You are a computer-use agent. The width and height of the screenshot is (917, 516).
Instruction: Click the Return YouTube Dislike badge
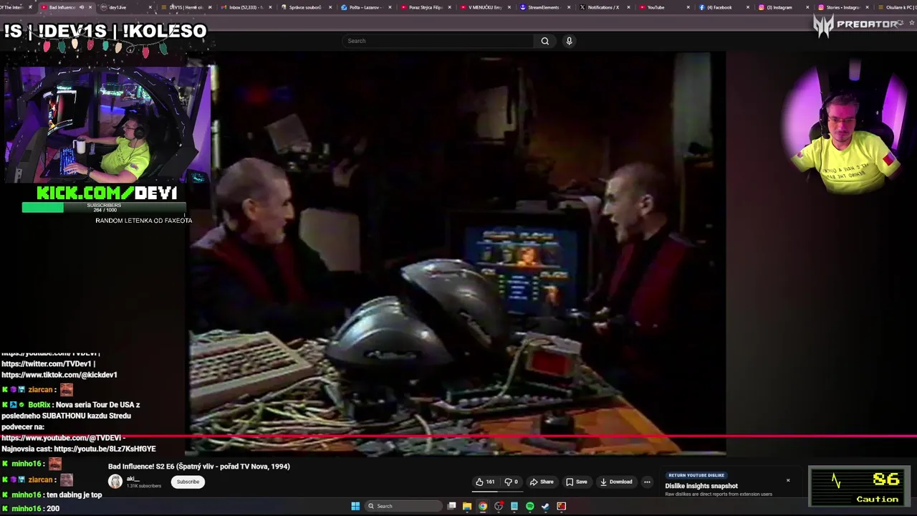(696, 475)
